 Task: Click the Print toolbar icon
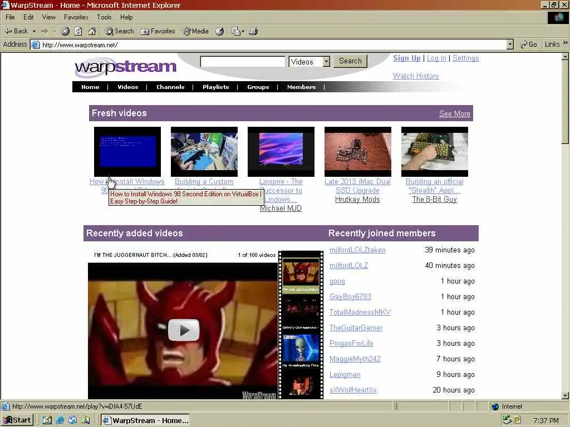pos(253,31)
